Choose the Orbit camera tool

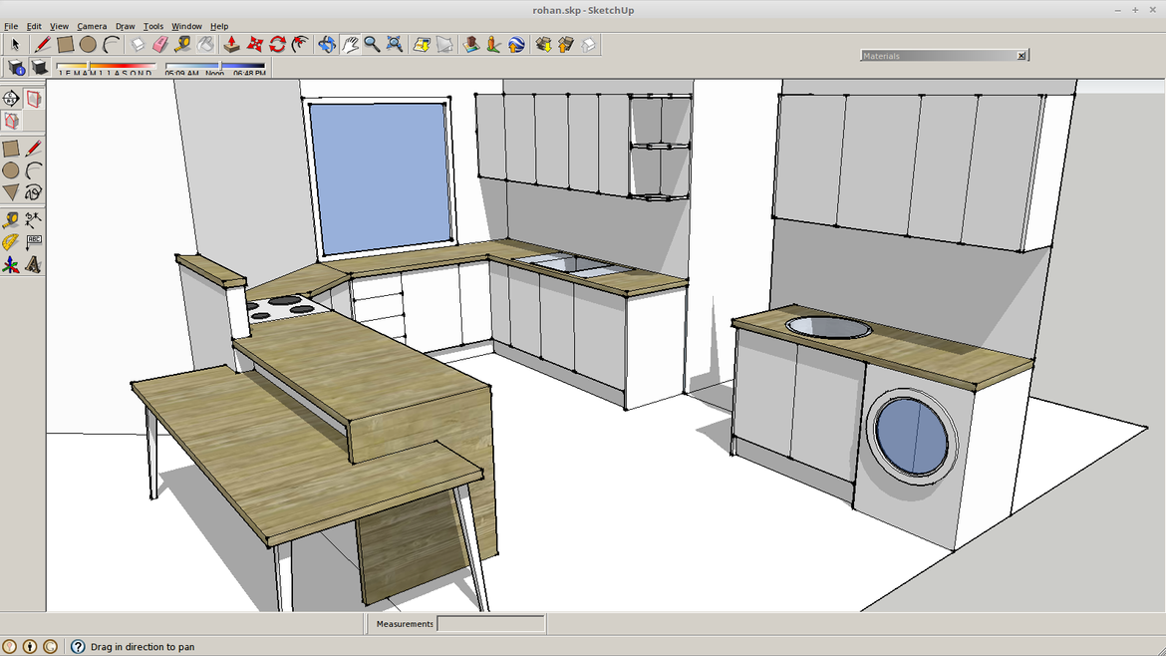[x=327, y=44]
